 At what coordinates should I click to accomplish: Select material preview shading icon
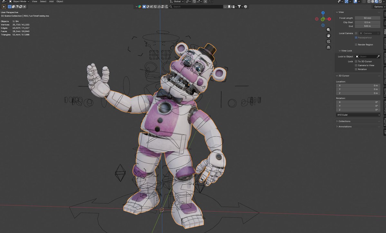click(x=376, y=2)
